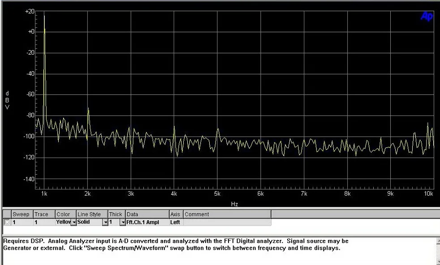Select the Left axis cell

tap(177, 222)
